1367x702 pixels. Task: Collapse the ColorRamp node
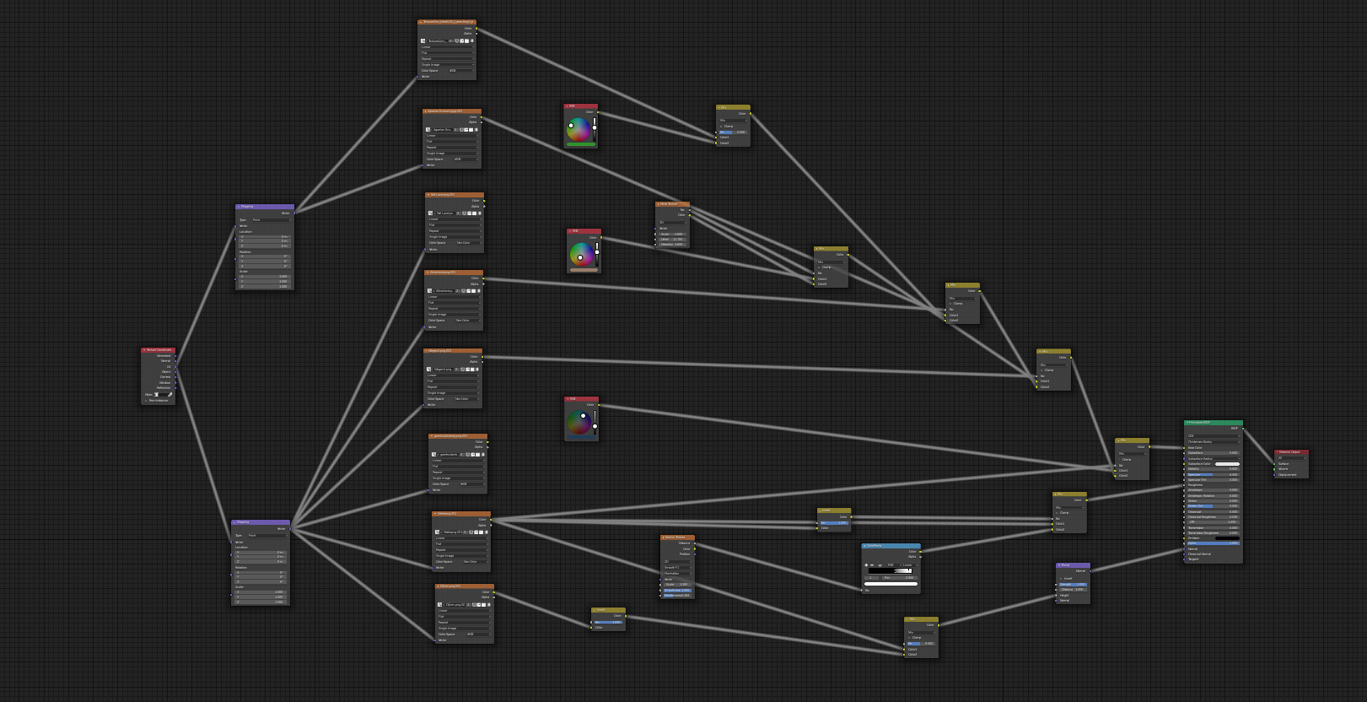click(x=864, y=546)
